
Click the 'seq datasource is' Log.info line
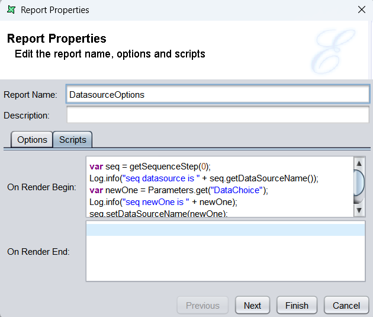click(204, 178)
